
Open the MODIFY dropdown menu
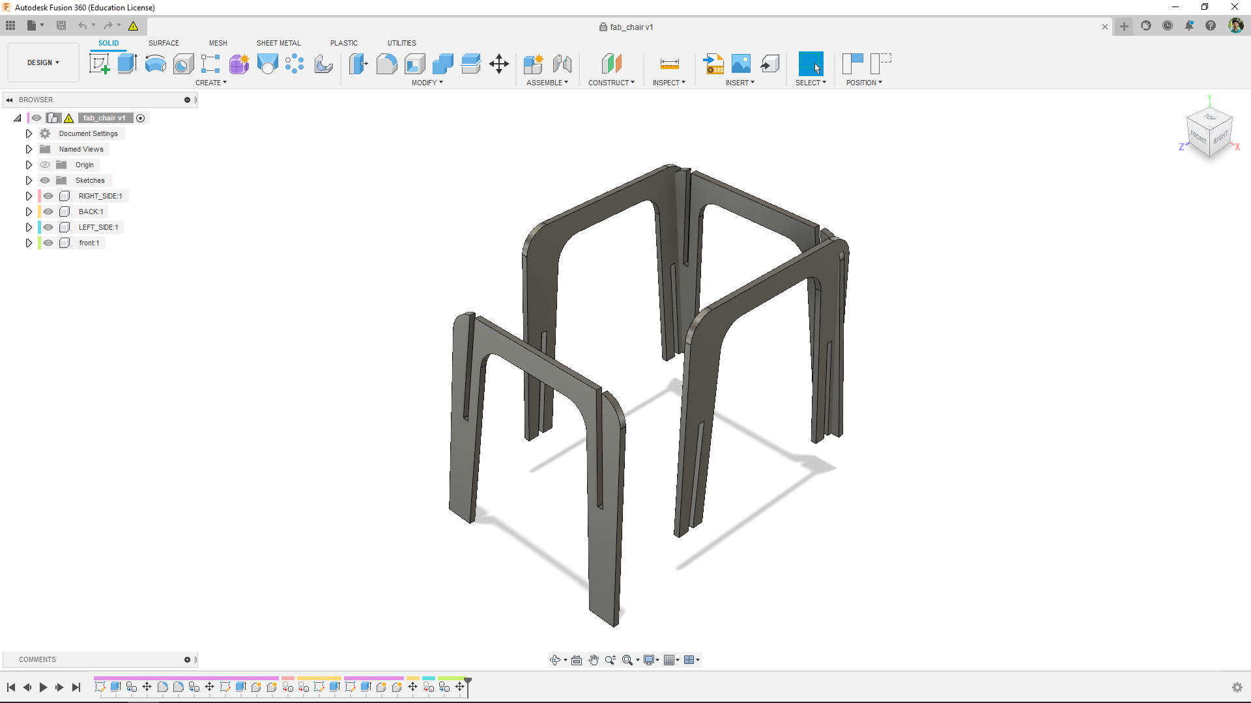pos(427,83)
